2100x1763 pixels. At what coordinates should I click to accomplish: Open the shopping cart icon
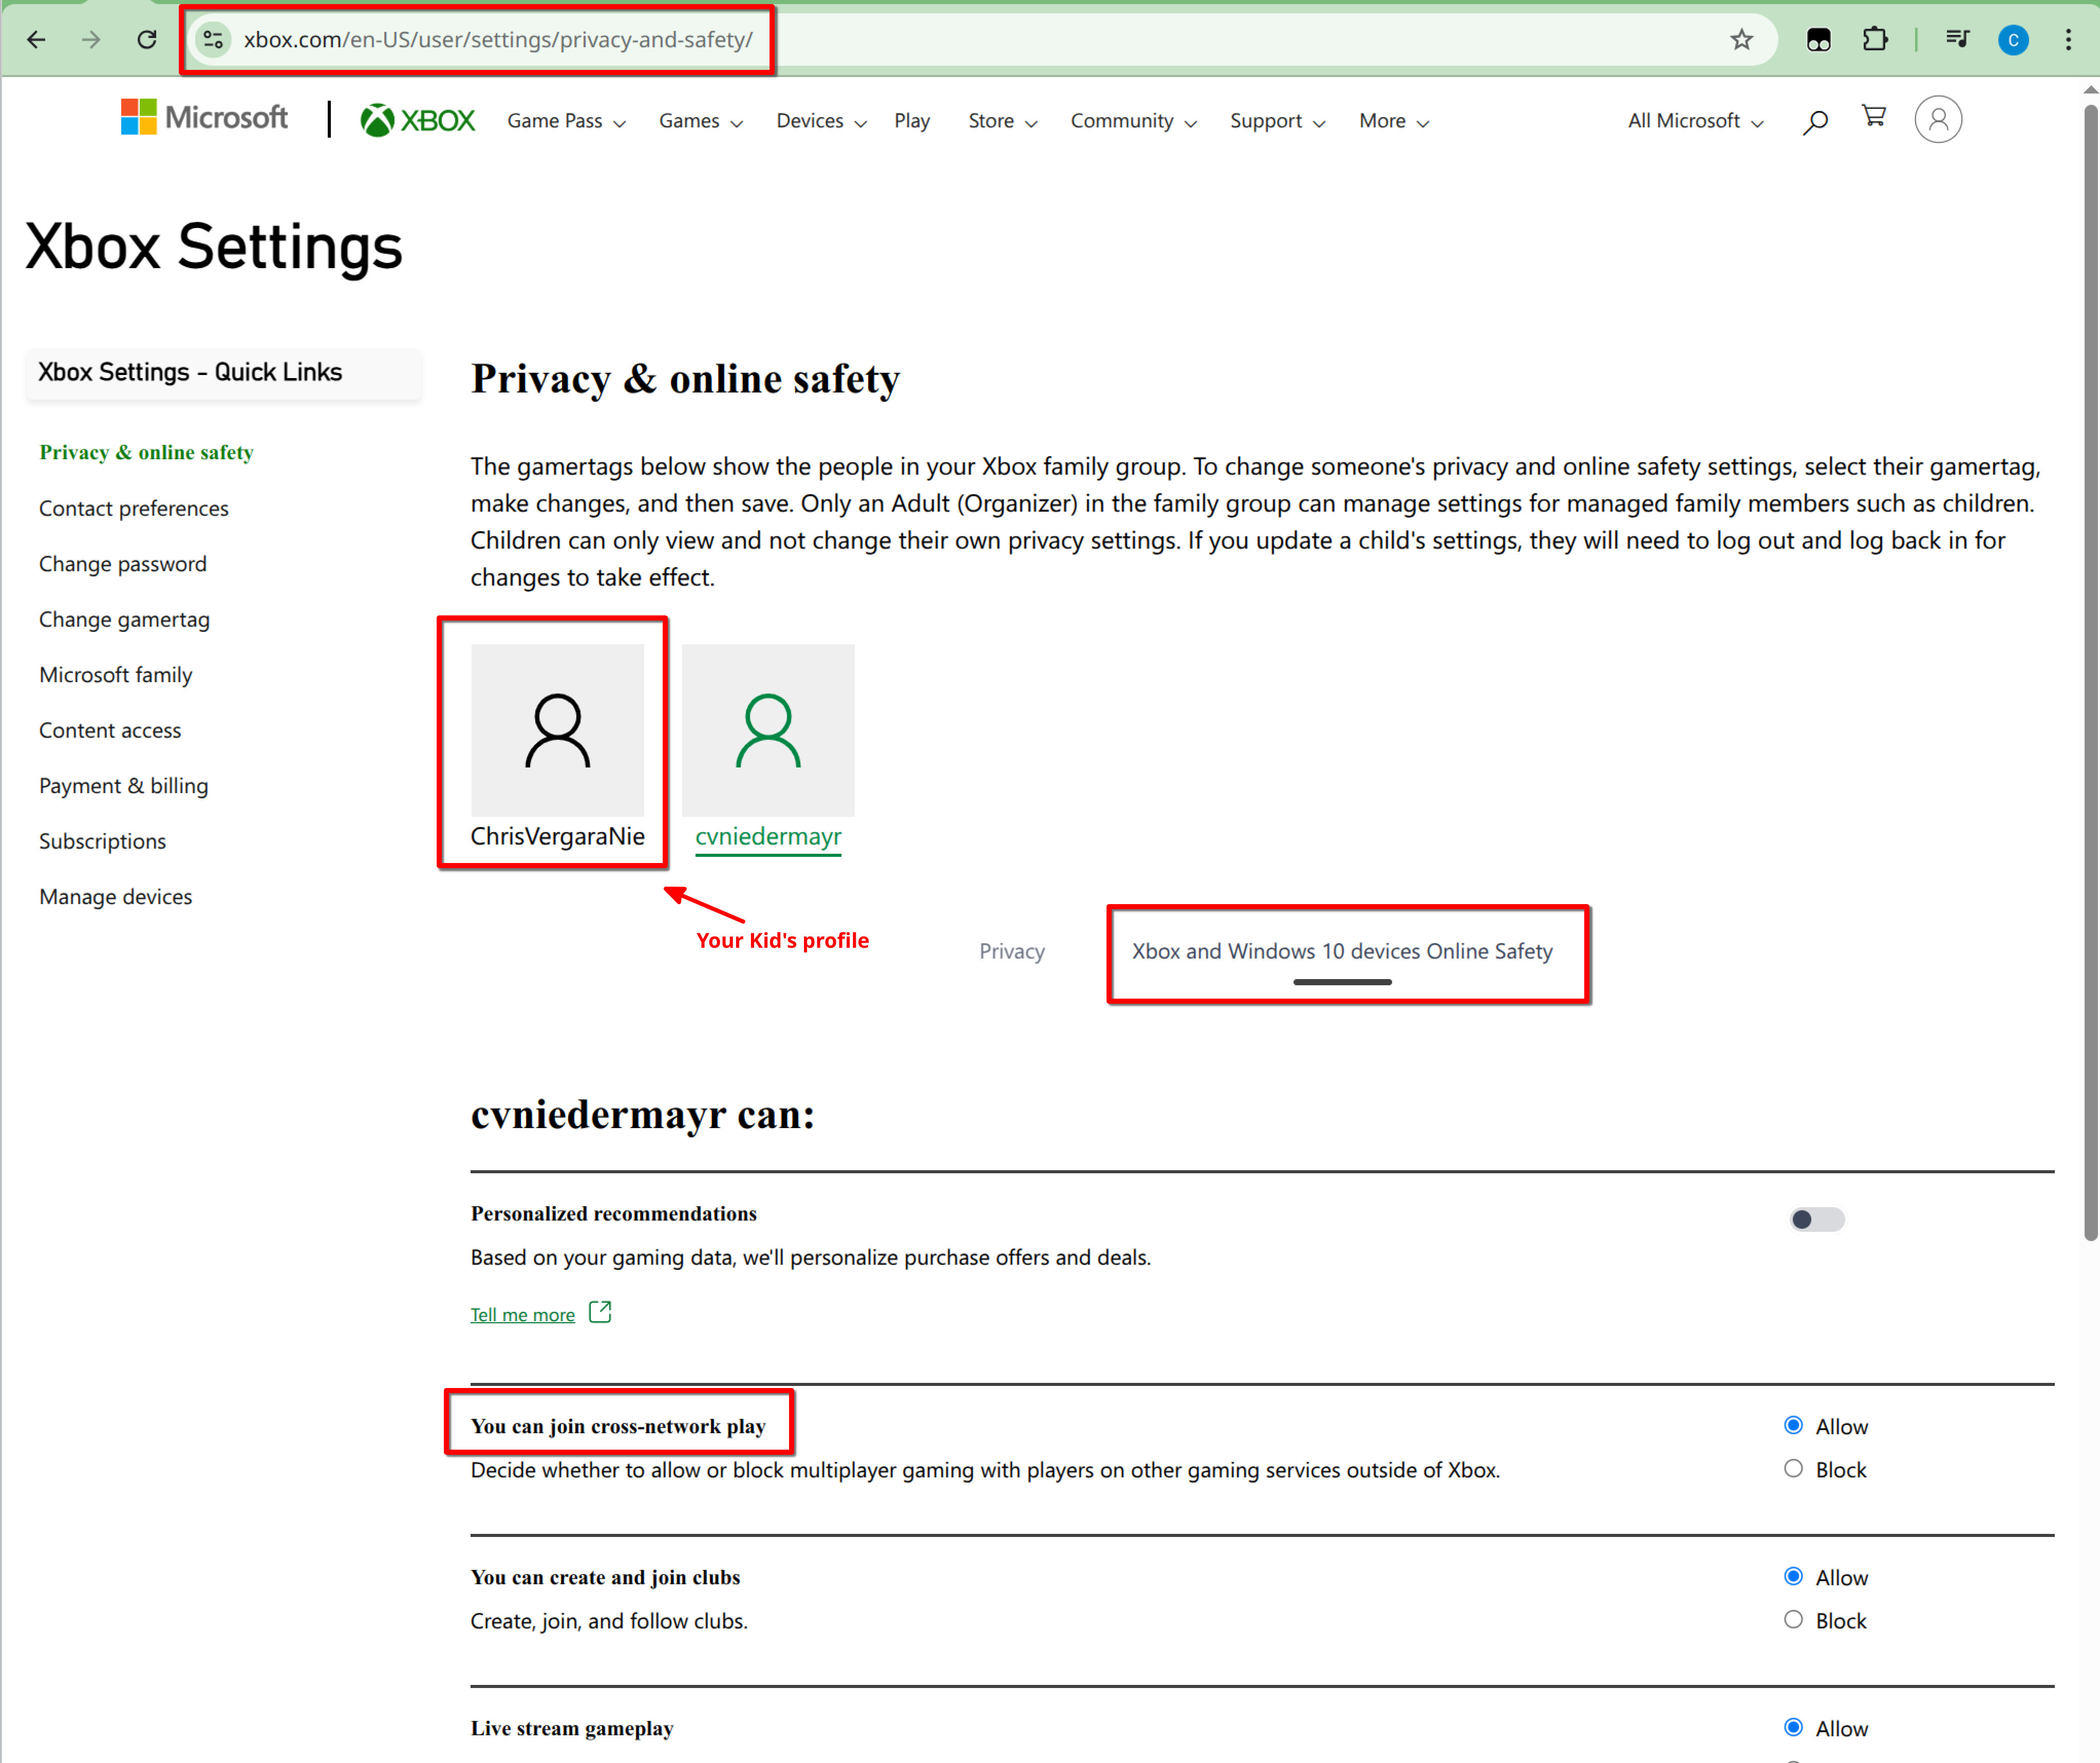(x=1874, y=117)
